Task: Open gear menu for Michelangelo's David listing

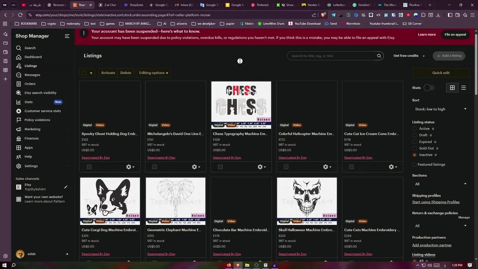Action: click(x=196, y=167)
